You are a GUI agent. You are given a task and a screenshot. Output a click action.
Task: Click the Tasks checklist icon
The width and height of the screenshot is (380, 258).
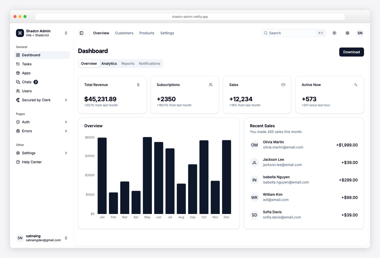(x=18, y=64)
